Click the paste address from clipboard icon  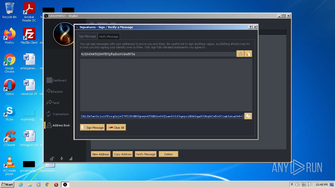click(248, 54)
